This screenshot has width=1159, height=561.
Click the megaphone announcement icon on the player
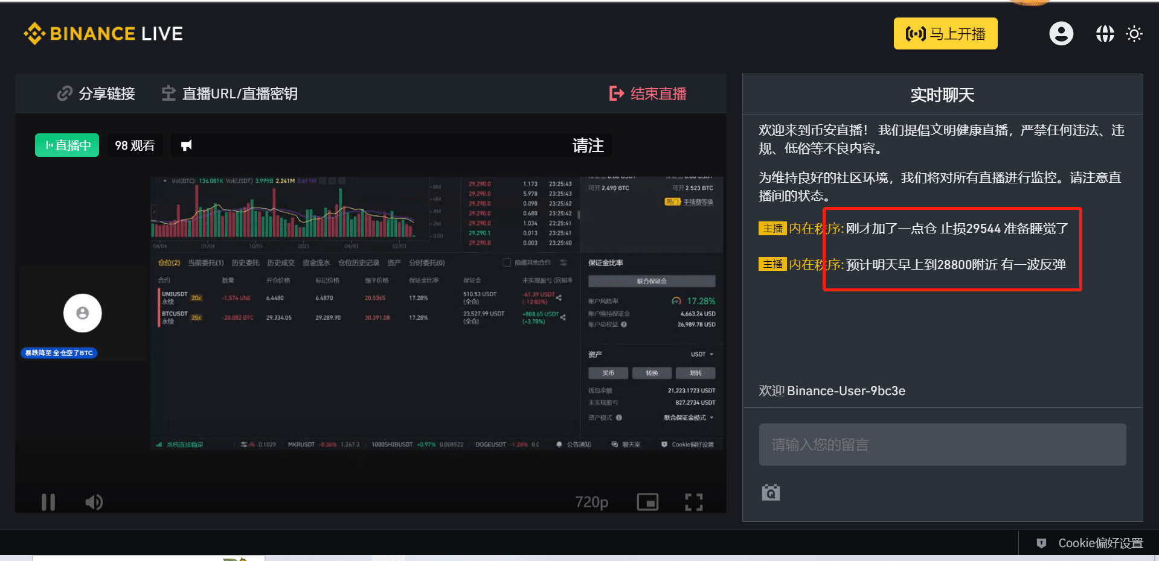pos(185,145)
